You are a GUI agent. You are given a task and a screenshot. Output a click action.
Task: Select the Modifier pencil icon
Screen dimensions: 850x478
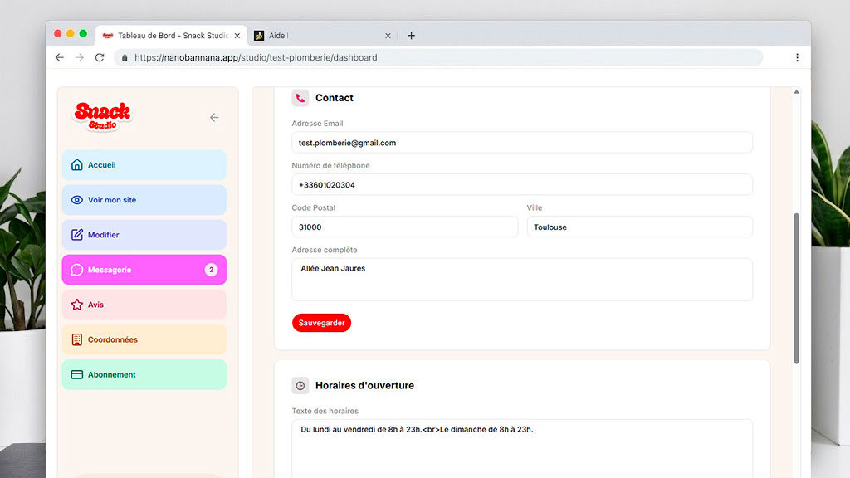tap(77, 235)
